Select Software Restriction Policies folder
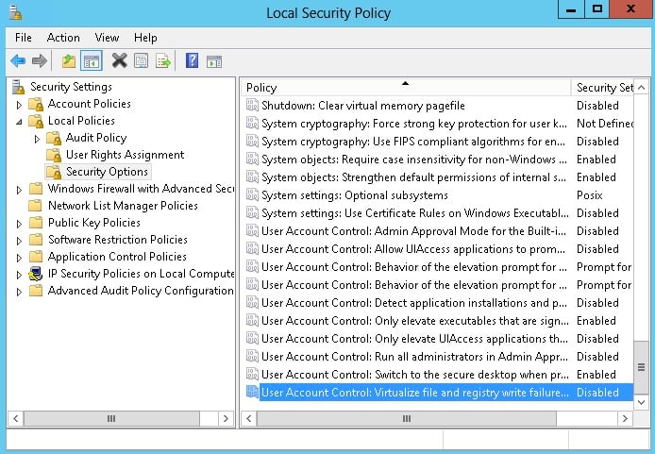 pyautogui.click(x=117, y=240)
